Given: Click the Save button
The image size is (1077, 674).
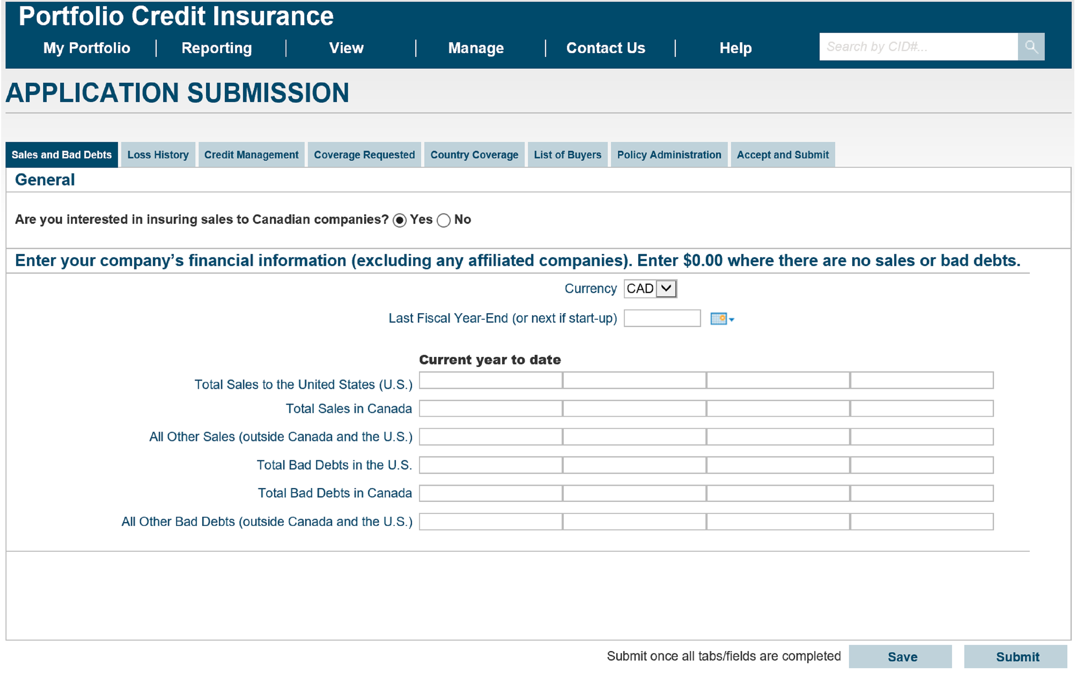Looking at the screenshot, I should (900, 657).
